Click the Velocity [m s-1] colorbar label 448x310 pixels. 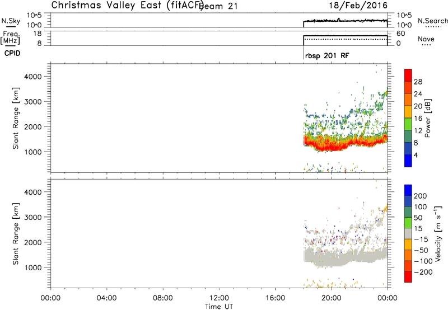[438, 233]
